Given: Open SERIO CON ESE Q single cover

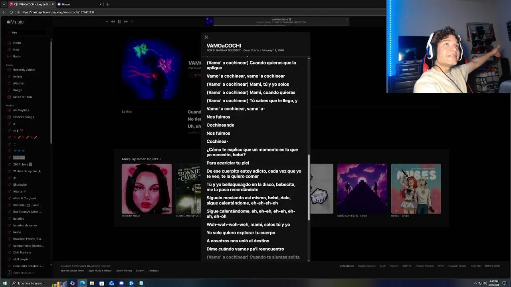Looking at the screenshot, I should [x=362, y=189].
